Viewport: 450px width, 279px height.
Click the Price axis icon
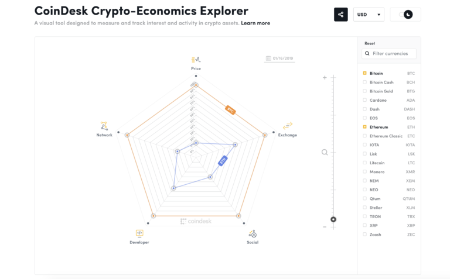tap(196, 60)
